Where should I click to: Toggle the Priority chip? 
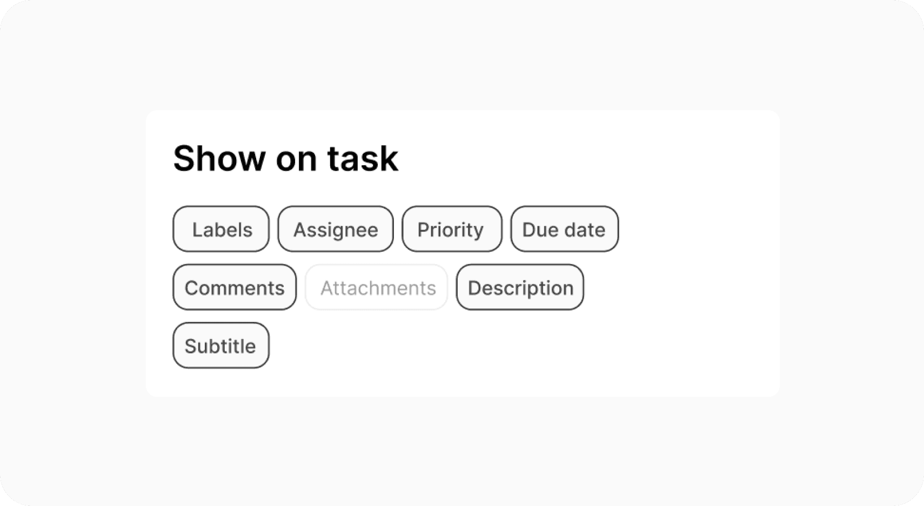pos(452,229)
